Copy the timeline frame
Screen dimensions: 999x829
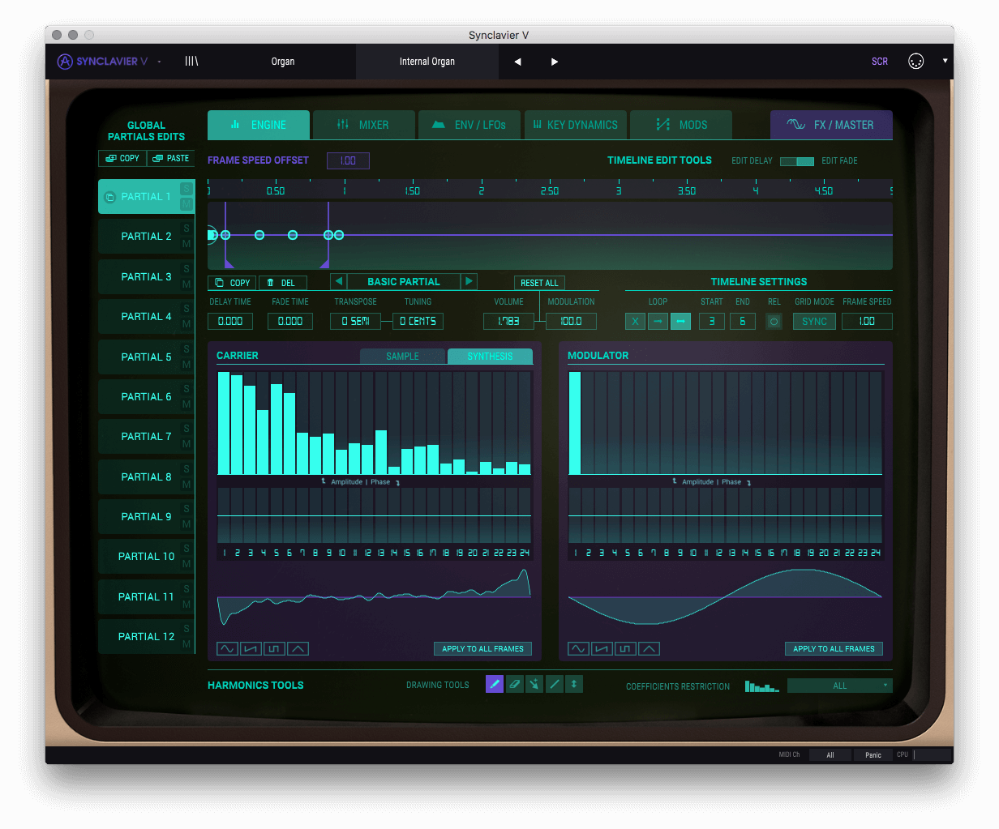[232, 283]
